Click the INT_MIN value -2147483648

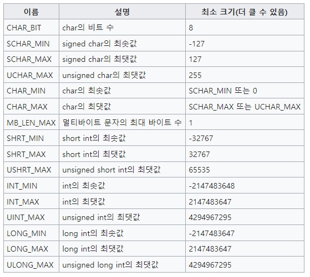tap(211, 186)
